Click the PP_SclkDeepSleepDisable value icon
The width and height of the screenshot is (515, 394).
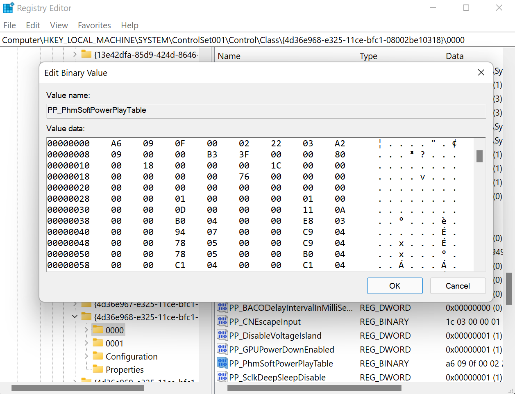click(x=222, y=377)
